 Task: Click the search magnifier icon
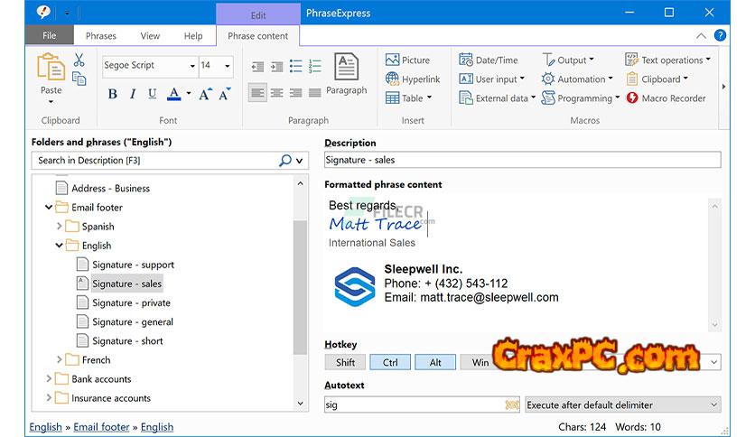click(x=285, y=161)
